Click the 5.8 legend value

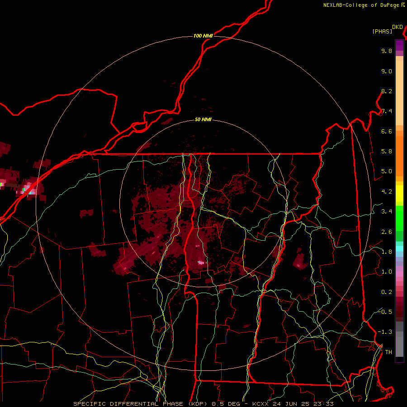coord(387,151)
